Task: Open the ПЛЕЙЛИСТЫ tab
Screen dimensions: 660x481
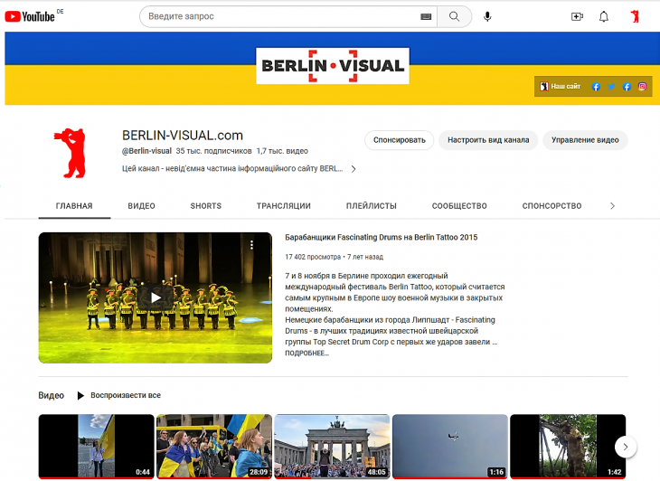Action: 372,206
